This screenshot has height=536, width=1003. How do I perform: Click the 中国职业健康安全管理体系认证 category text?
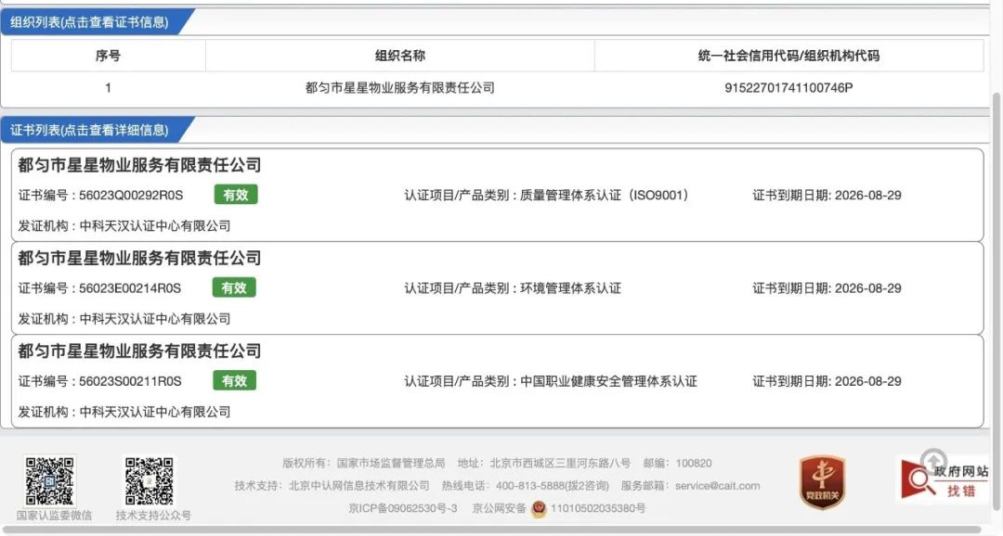click(608, 381)
